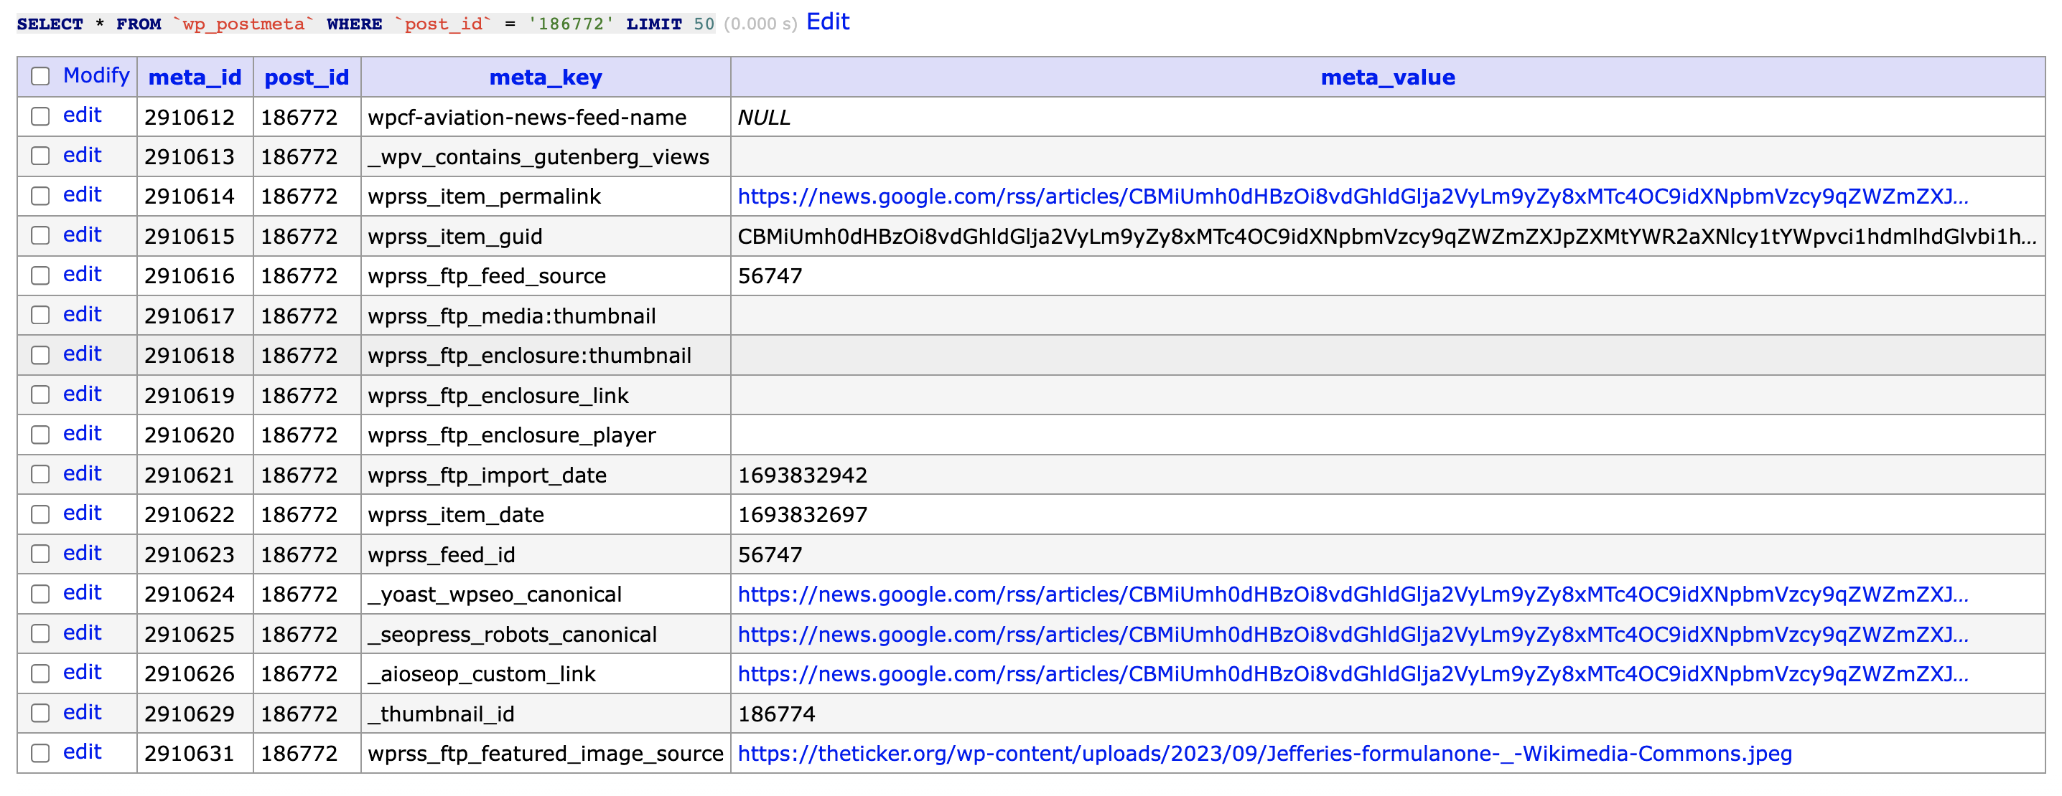Edit row with meta_id 2910612
Viewport: 2062px width, 796px height.
83,115
